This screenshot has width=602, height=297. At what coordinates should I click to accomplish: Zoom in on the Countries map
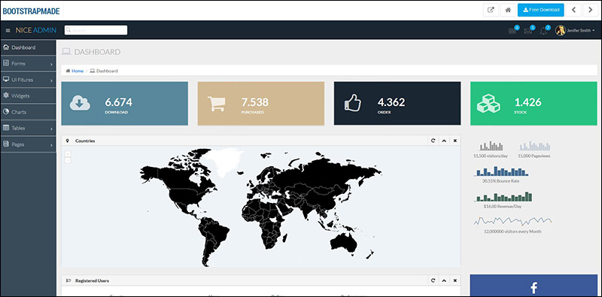pyautogui.click(x=68, y=154)
